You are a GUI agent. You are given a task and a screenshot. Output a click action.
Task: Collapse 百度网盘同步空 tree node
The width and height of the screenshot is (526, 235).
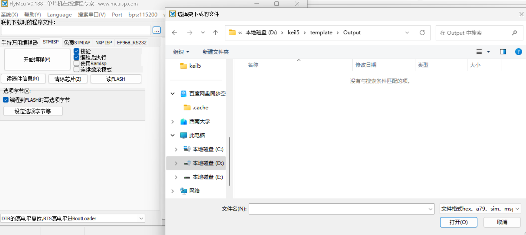173,93
